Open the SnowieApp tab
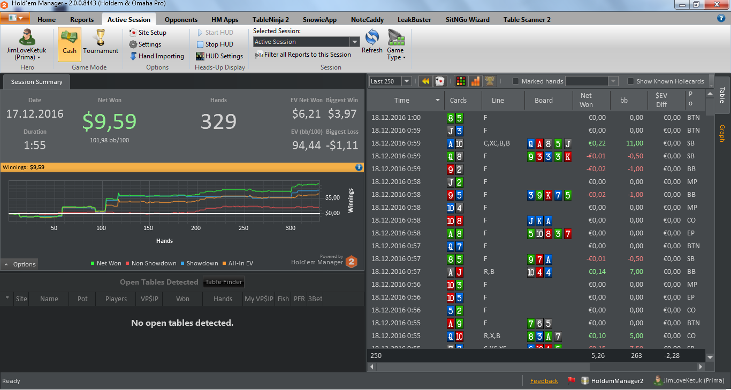Screen dimensions: 731x390 point(319,20)
